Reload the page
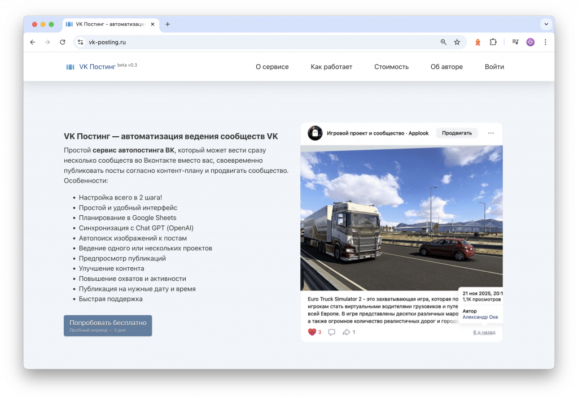The height and width of the screenshot is (400, 578). click(63, 42)
